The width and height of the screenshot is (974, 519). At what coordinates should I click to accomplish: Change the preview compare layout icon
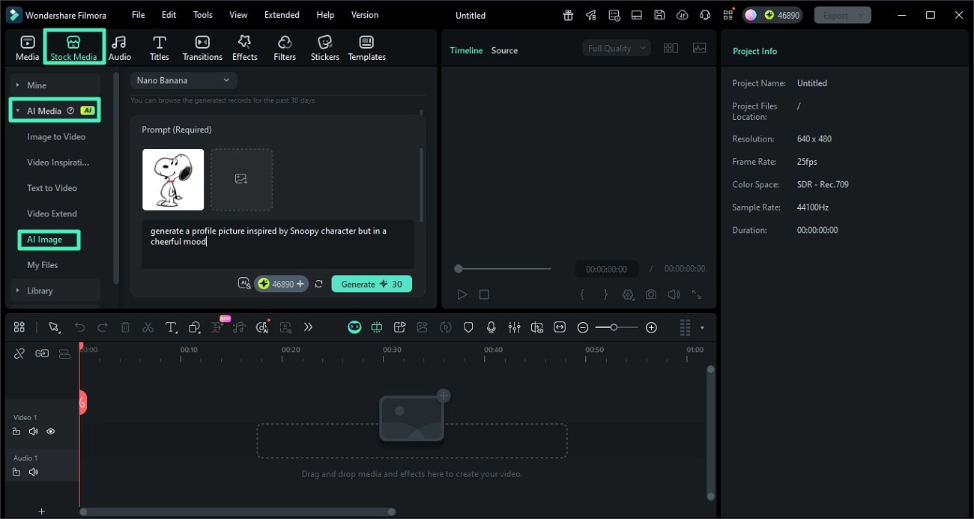[x=671, y=48]
